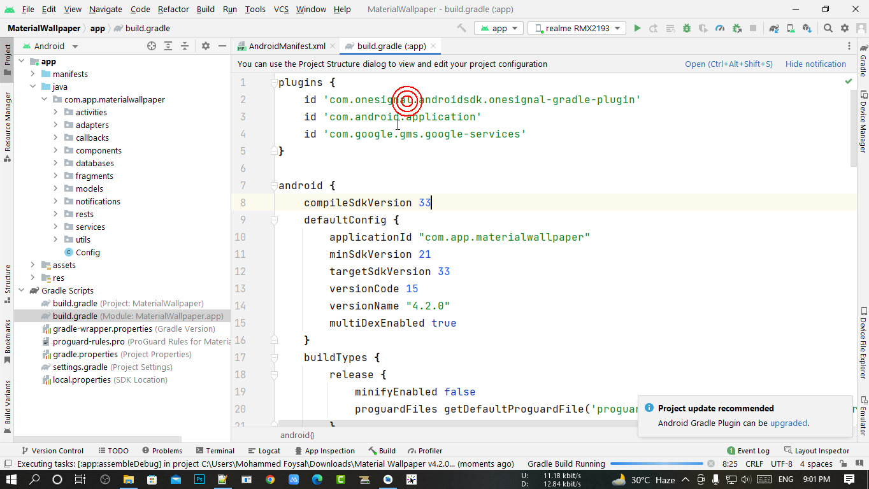Viewport: 869px width, 489px height.
Task: Click the Make Project hammer icon
Action: coord(462,28)
